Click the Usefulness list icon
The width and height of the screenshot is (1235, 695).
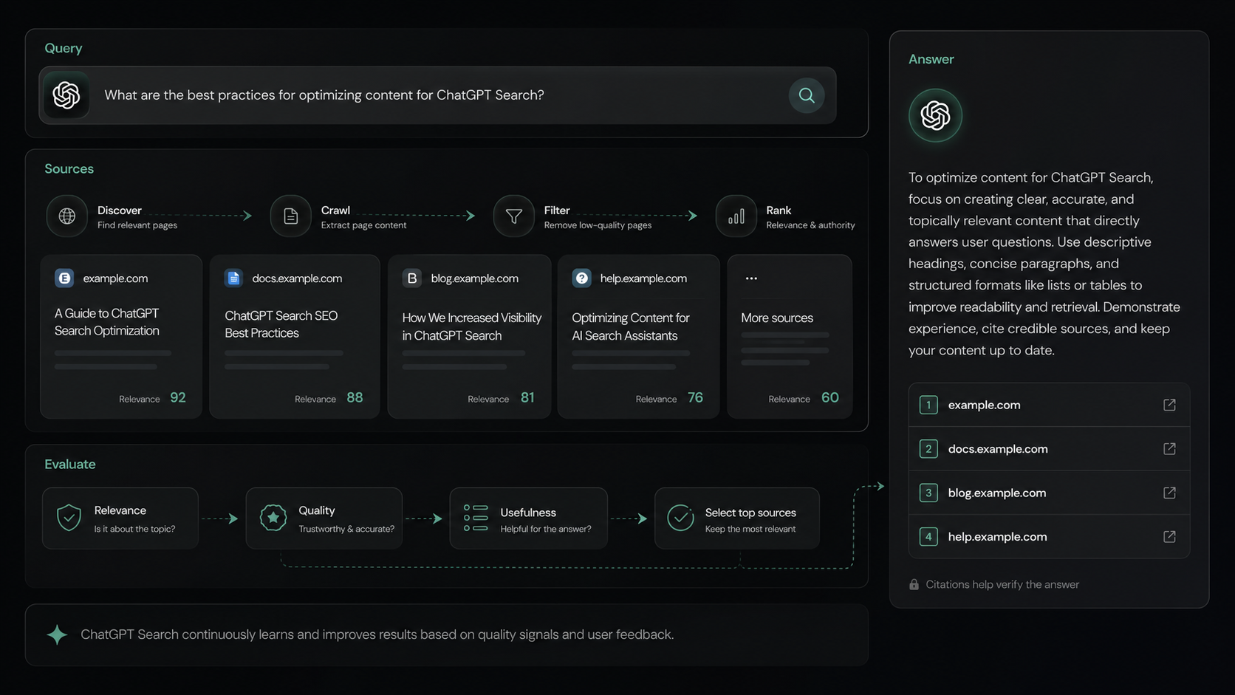[x=476, y=518]
